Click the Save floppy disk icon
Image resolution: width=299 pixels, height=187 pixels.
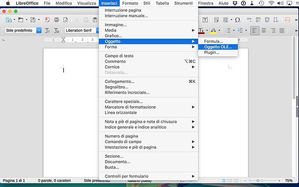(33, 20)
